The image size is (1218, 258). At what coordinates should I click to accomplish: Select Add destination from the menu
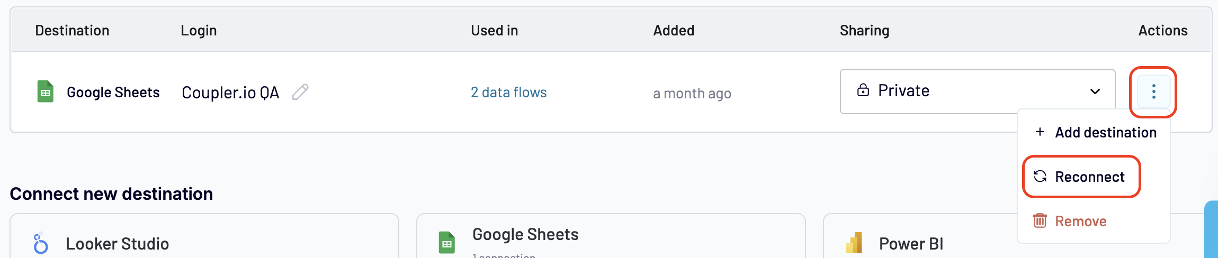pyautogui.click(x=1105, y=132)
